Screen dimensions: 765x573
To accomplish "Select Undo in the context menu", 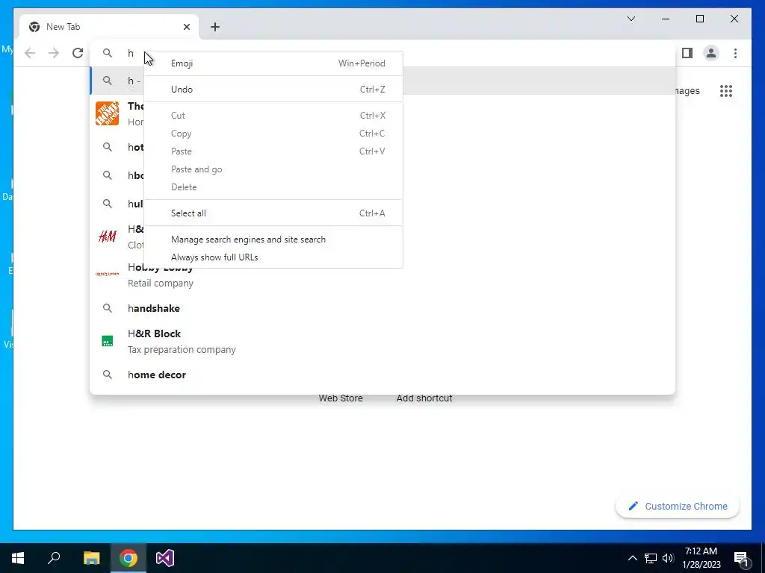I will [273, 90].
